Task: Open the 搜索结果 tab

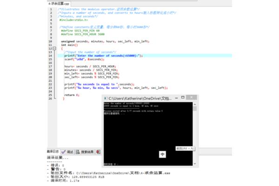Action: [x=85, y=152]
